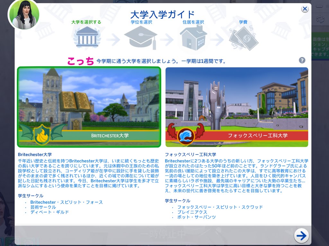Close the 大学入学ガイド dialog

click(x=305, y=9)
